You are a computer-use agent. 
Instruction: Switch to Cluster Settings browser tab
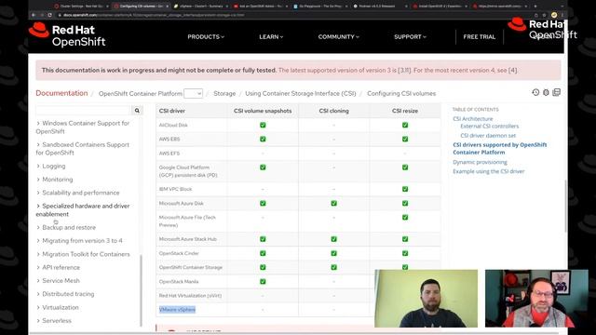click(x=81, y=7)
